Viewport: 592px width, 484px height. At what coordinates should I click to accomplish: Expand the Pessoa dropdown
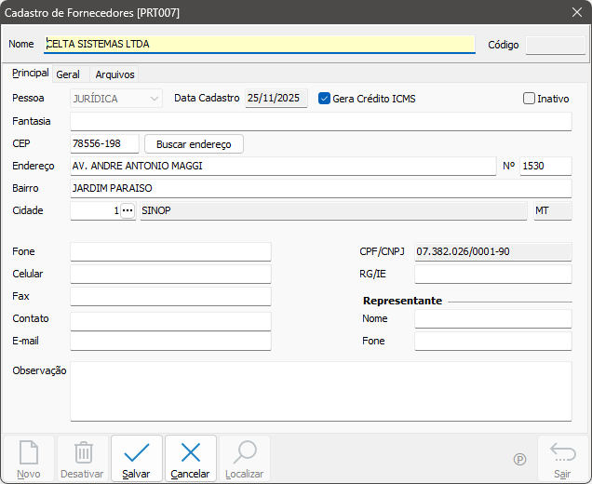[154, 99]
